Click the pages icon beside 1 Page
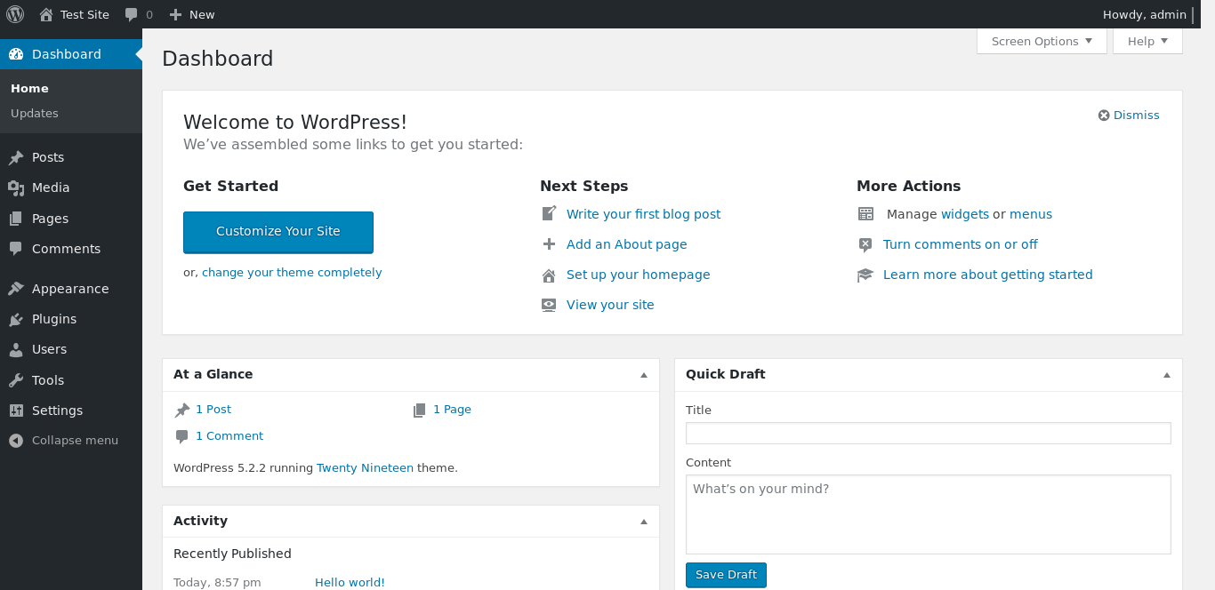The height and width of the screenshot is (590, 1215). tap(420, 411)
